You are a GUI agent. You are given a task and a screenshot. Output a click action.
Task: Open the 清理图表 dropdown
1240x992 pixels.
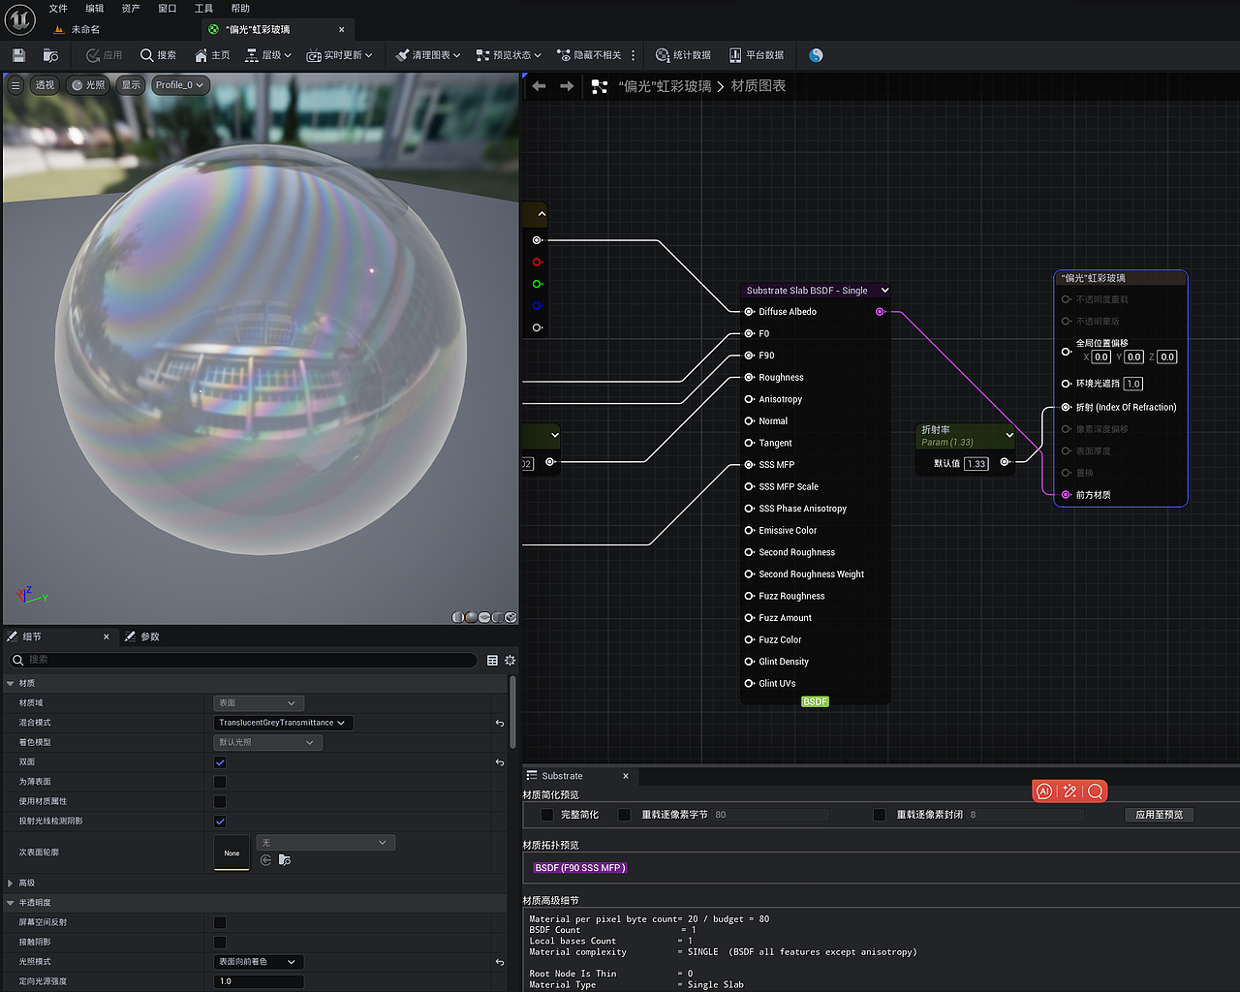(428, 55)
